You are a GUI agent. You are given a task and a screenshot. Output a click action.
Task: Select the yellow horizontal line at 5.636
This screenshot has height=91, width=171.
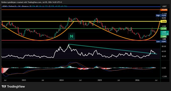click(81, 21)
